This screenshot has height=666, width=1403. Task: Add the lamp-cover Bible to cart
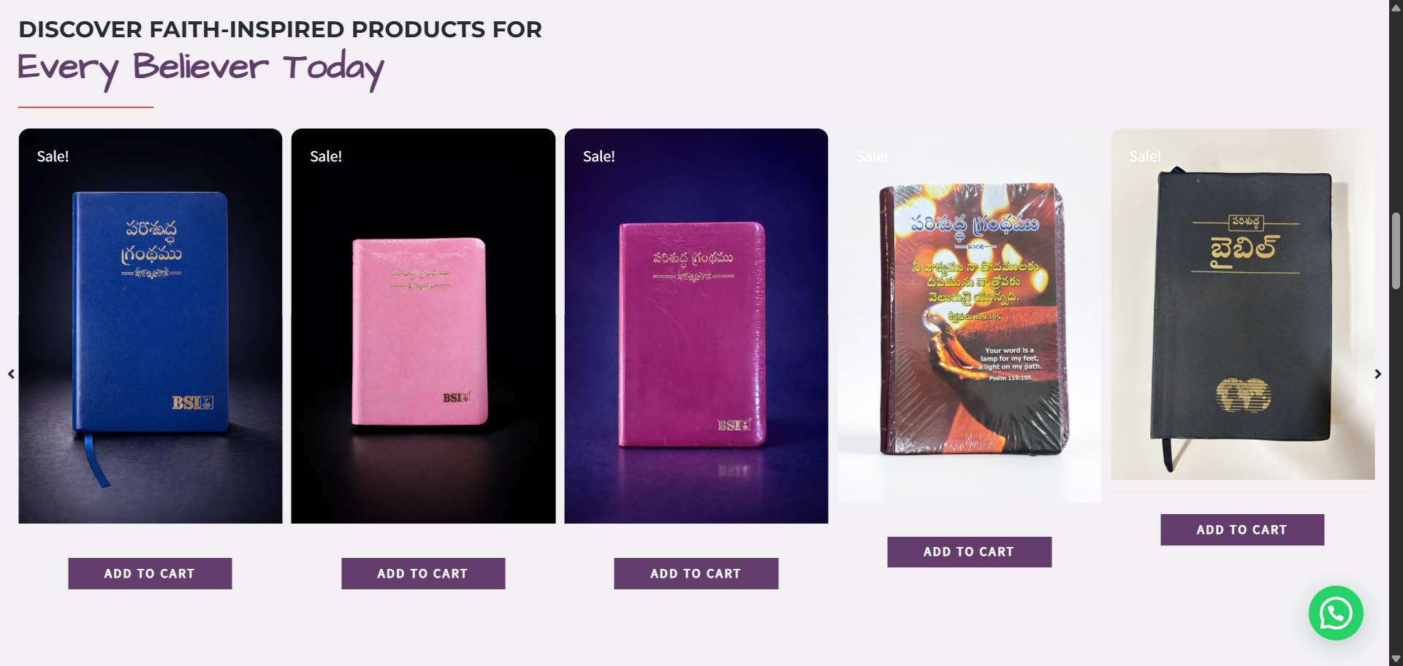pyautogui.click(x=969, y=551)
